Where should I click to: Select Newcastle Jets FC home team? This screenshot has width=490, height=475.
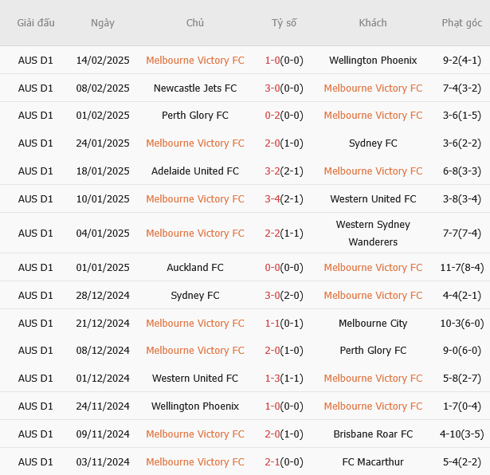click(195, 88)
